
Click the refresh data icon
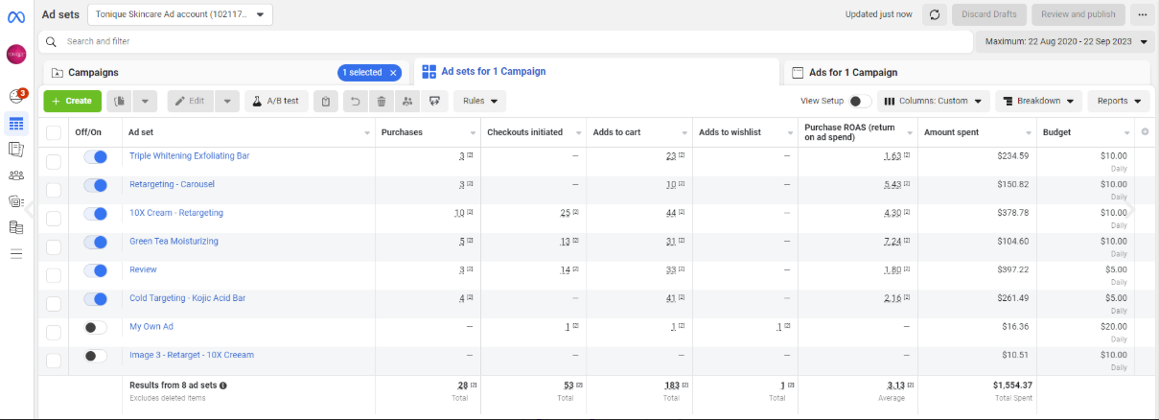coord(935,14)
